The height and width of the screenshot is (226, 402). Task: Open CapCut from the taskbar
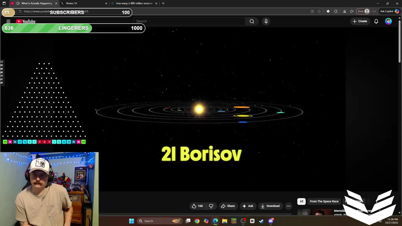tap(252, 221)
